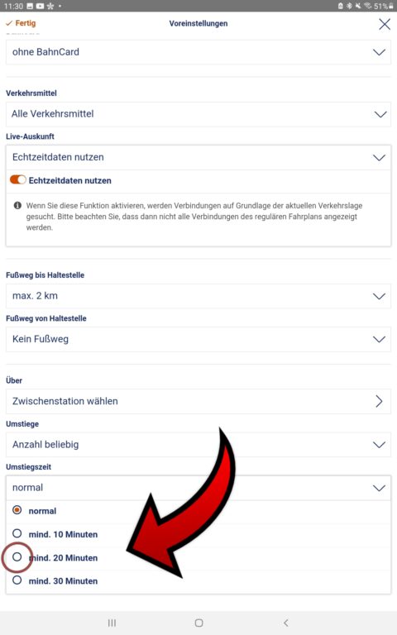The width and height of the screenshot is (397, 635).
Task: Open the ohne BahnCard dropdown
Action: click(x=198, y=52)
